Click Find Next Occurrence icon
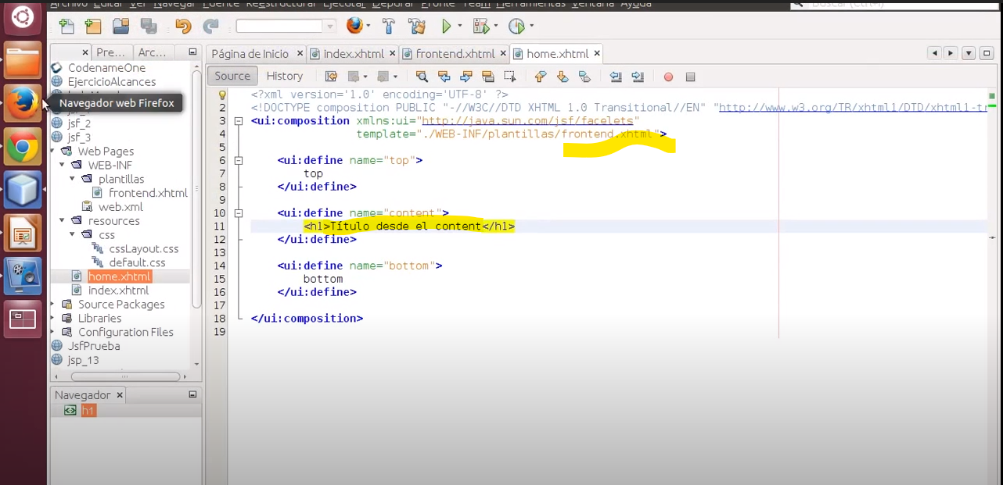 point(466,77)
